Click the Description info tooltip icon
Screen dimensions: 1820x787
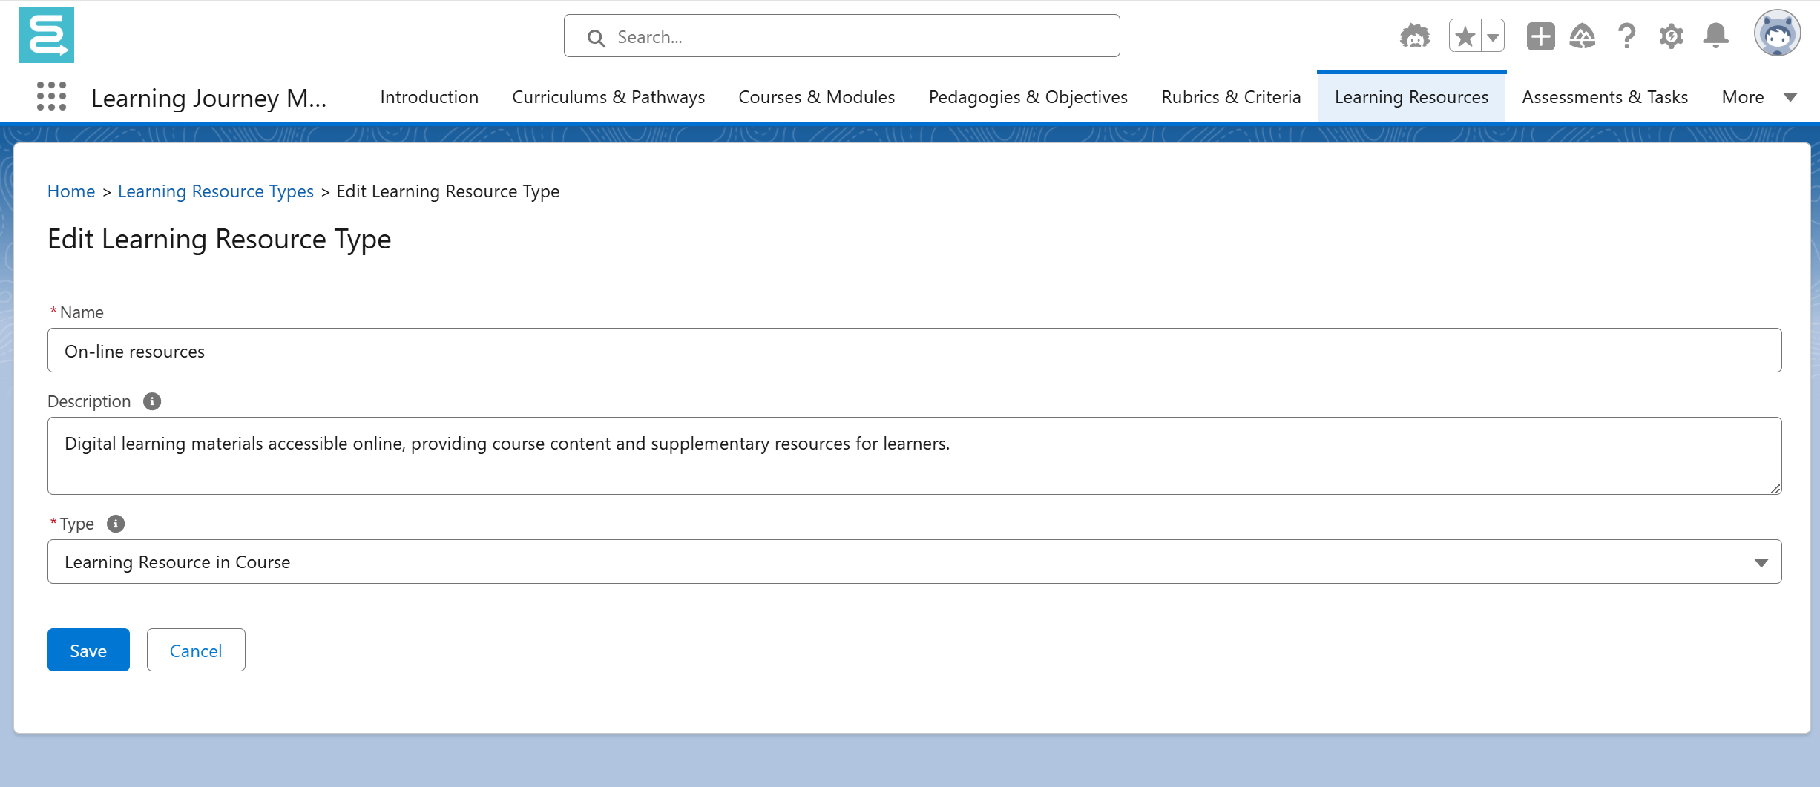coord(152,401)
